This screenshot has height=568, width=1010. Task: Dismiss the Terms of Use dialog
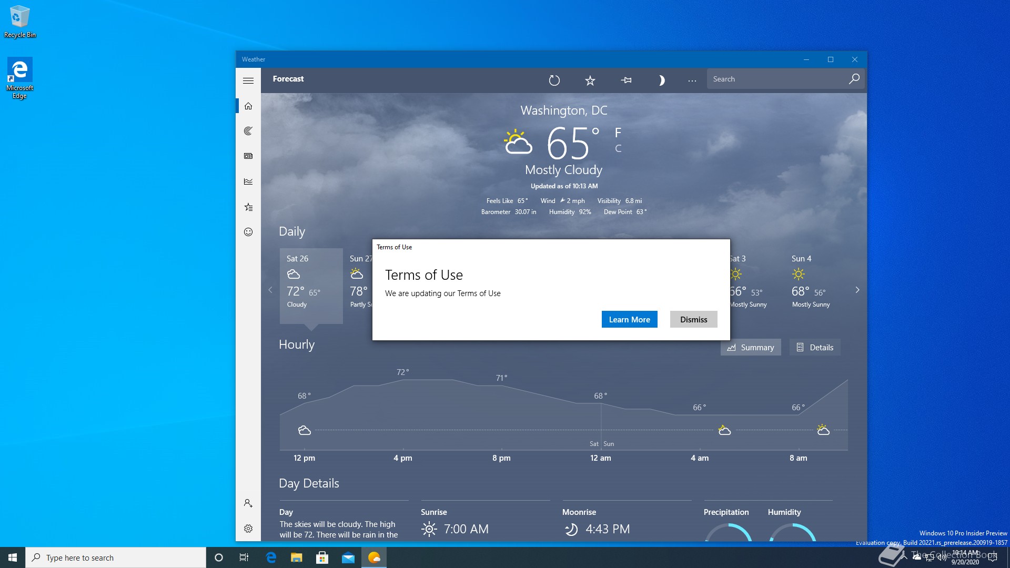pyautogui.click(x=693, y=319)
